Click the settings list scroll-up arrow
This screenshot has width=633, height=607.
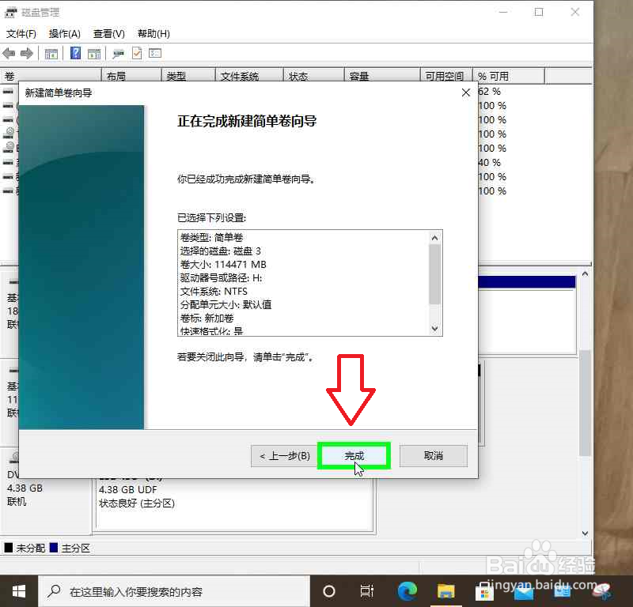434,238
